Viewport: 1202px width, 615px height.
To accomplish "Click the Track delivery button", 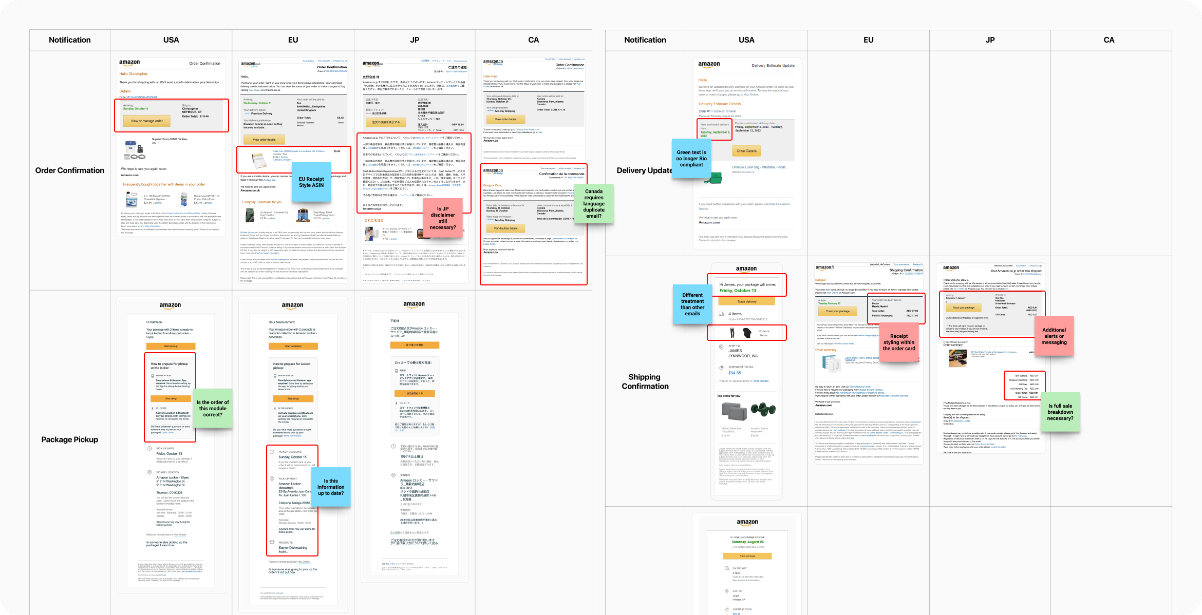I will click(746, 302).
